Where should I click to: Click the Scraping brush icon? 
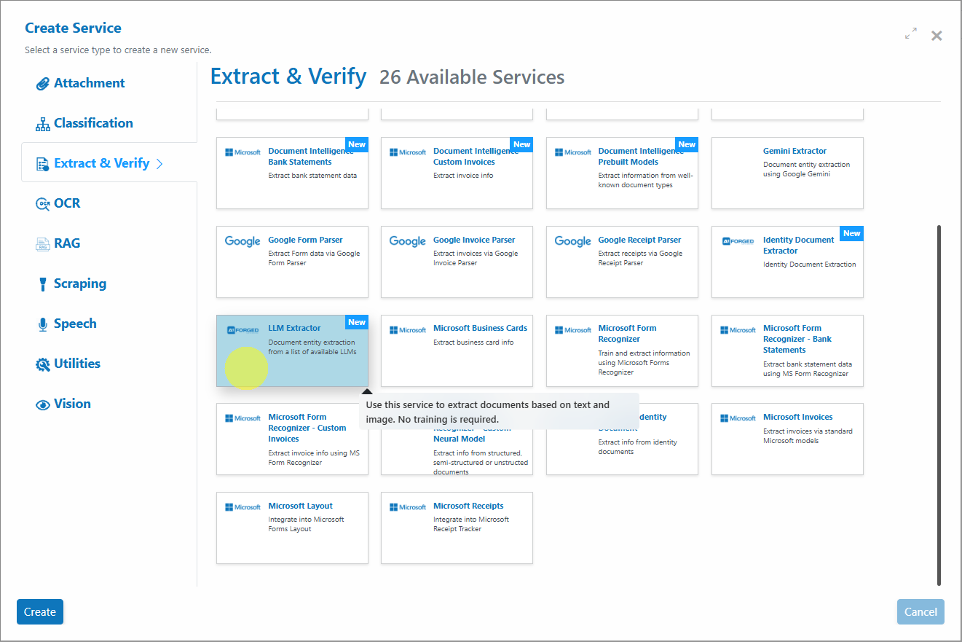(x=43, y=284)
